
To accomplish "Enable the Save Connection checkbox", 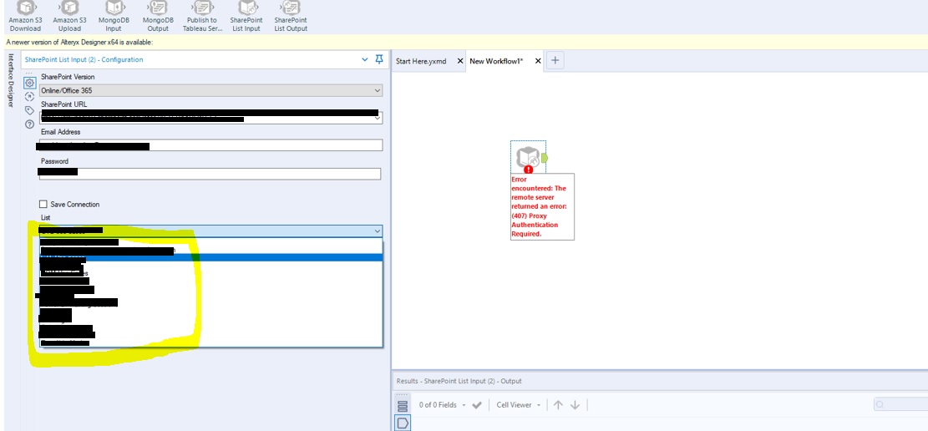I will pos(43,205).
